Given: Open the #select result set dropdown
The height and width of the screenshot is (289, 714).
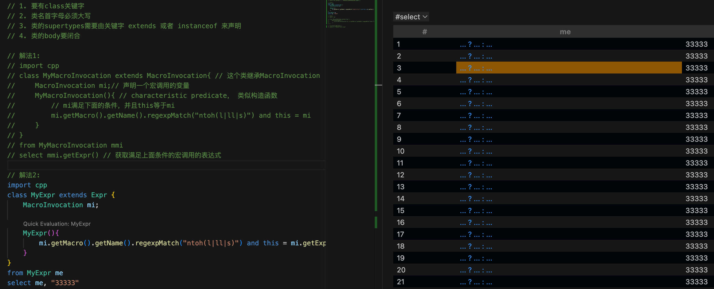Looking at the screenshot, I should [411, 17].
